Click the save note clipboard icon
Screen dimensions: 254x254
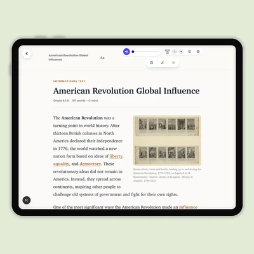152,63
